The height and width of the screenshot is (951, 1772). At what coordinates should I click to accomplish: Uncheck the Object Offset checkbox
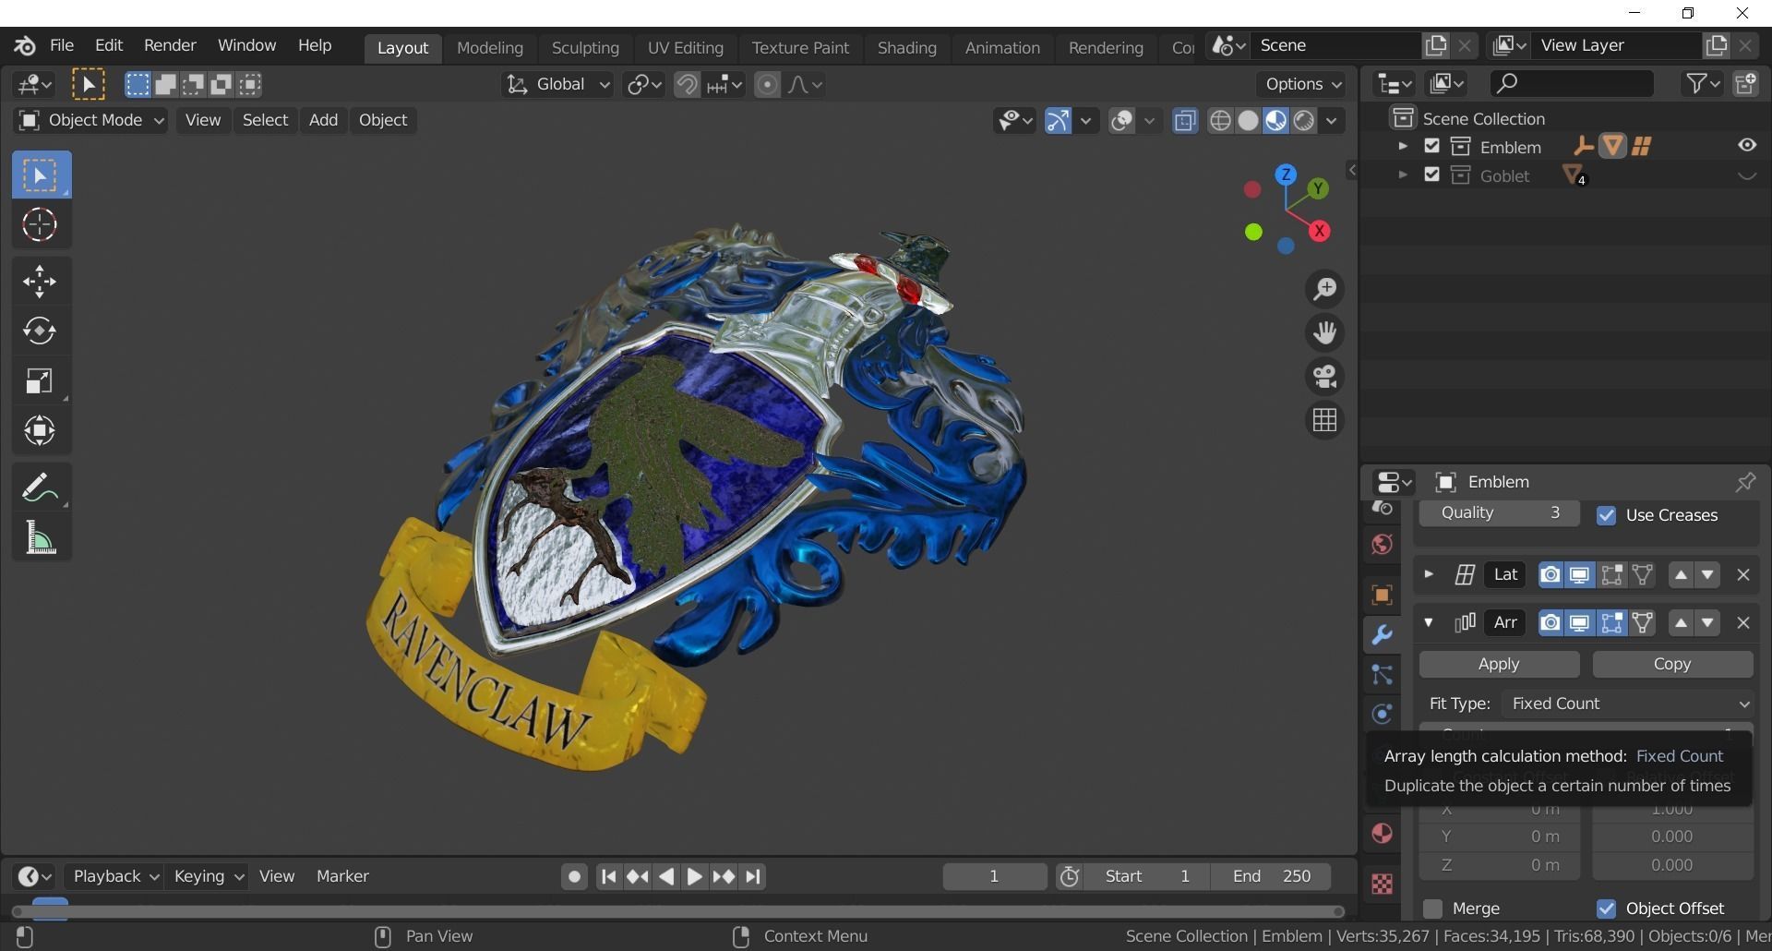point(1607,909)
